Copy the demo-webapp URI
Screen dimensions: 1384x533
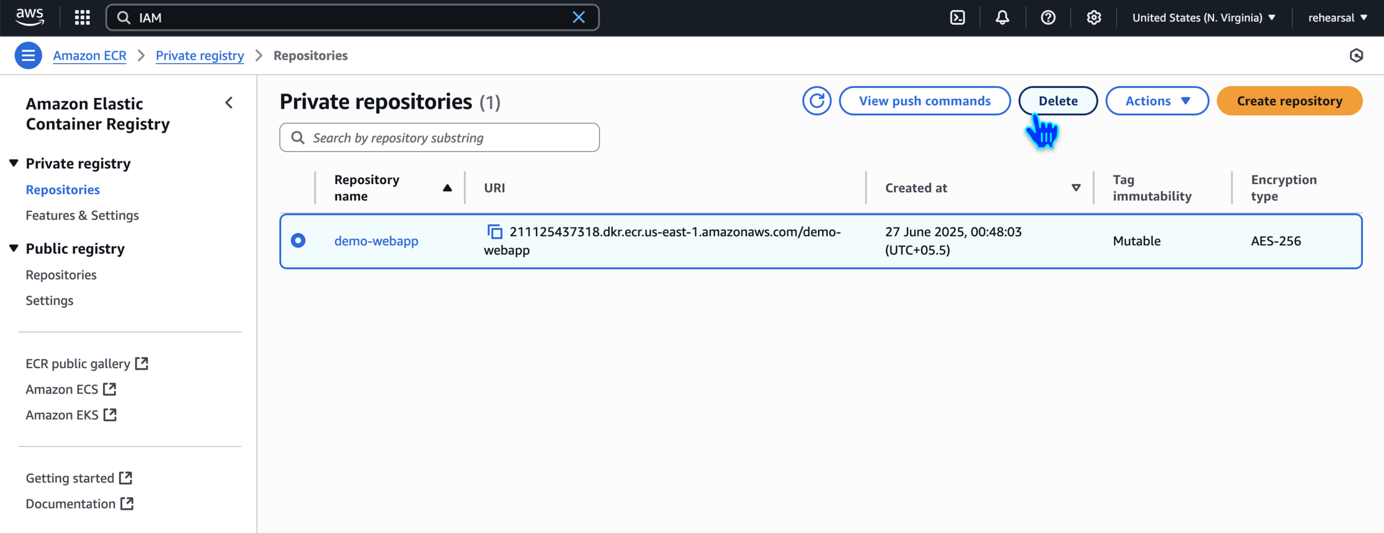coord(494,231)
